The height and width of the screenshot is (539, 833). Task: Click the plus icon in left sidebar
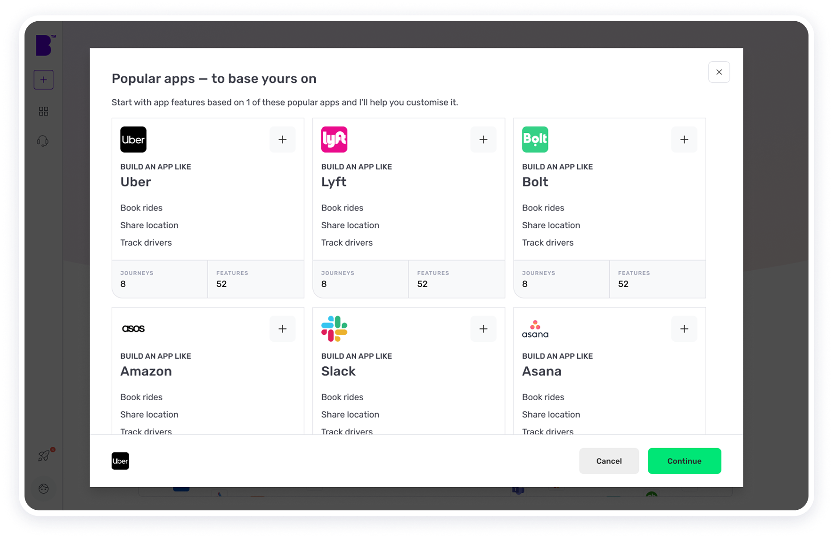[43, 80]
